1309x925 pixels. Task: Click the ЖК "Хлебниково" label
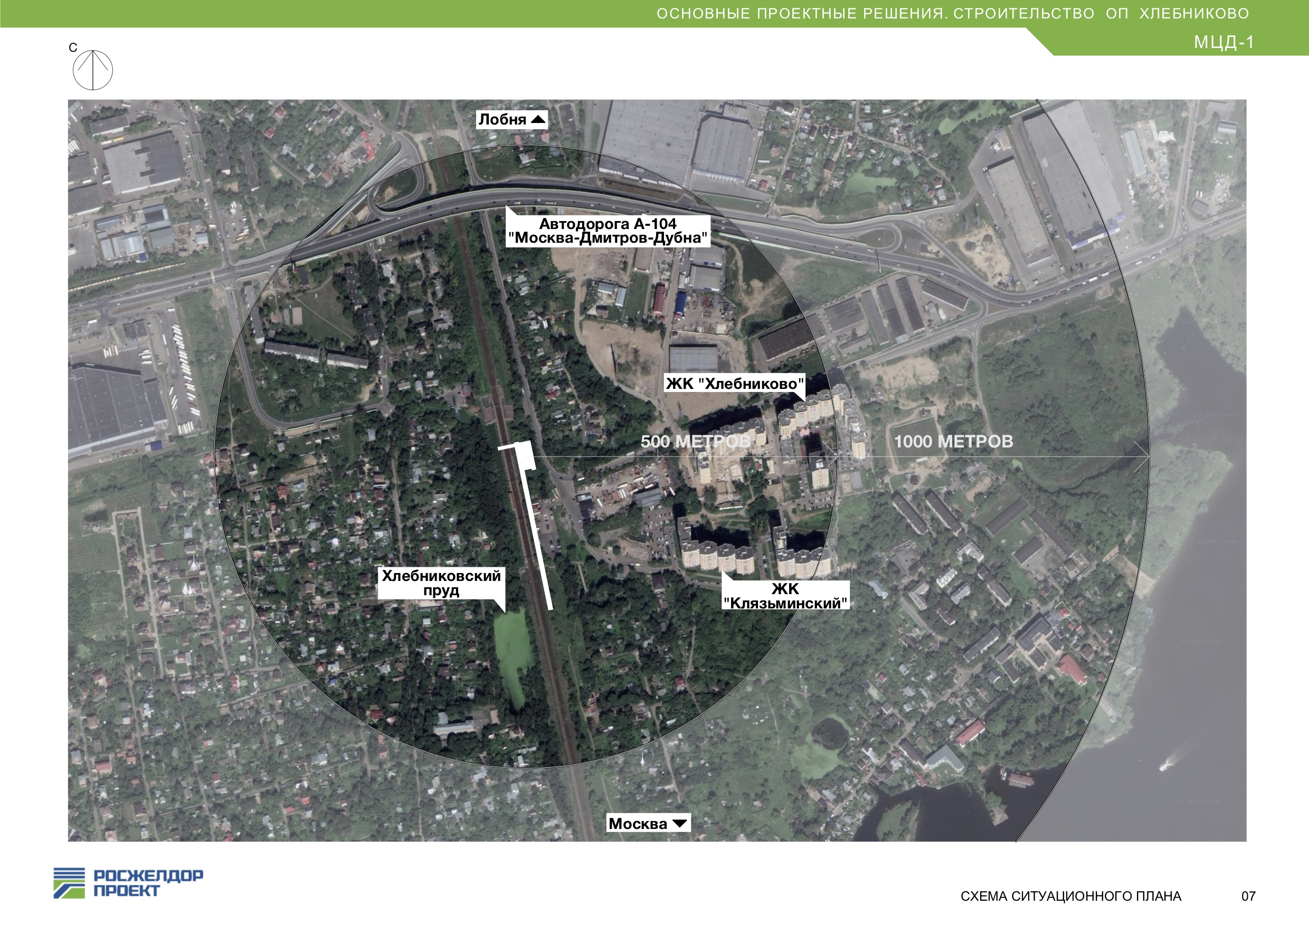(x=734, y=384)
